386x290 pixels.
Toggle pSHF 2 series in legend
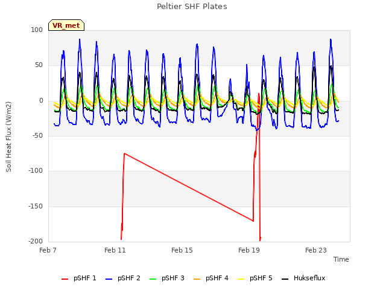click(123, 278)
